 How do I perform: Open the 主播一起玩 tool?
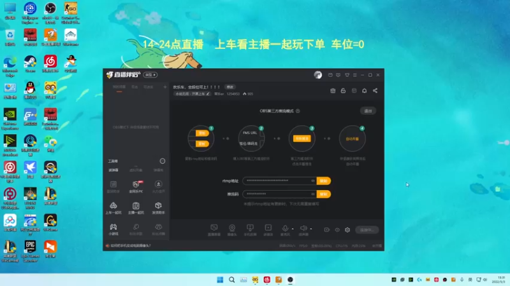[136, 208]
